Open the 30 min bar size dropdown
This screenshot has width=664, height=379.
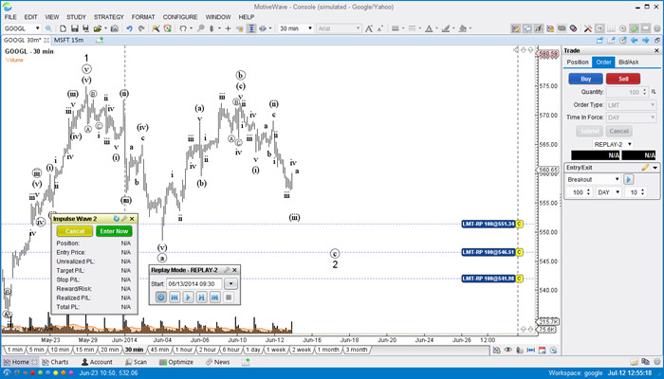pyautogui.click(x=310, y=28)
